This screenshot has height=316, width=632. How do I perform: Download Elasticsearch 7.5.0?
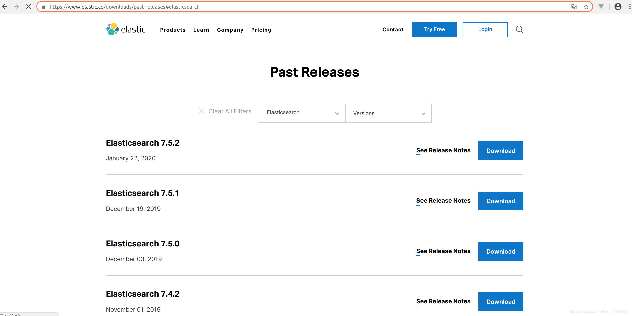501,251
